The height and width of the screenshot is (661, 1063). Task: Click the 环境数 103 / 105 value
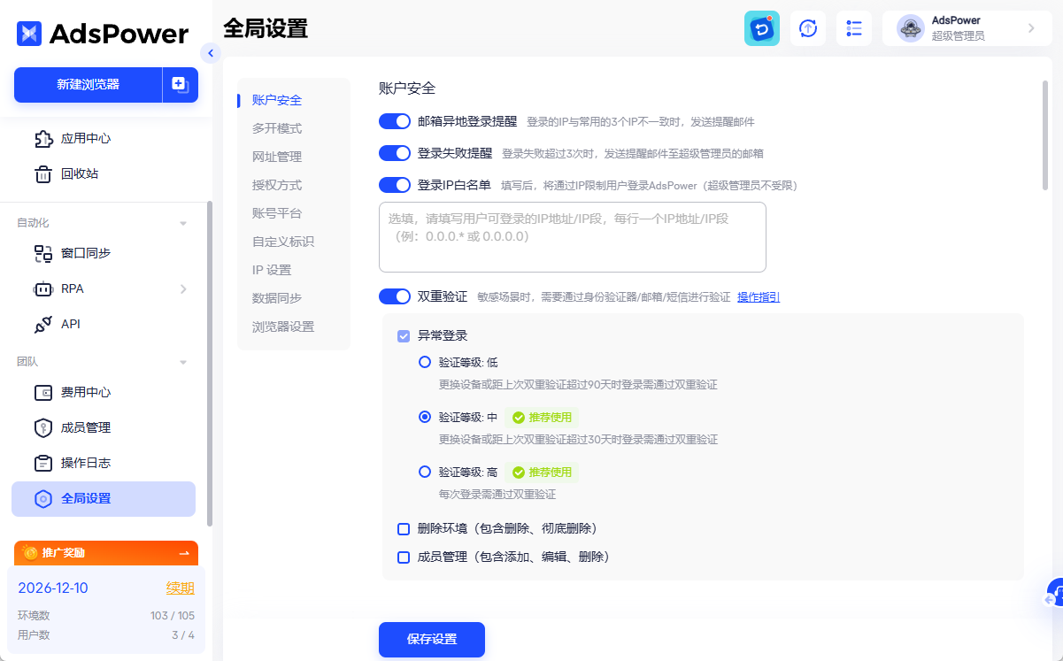173,616
